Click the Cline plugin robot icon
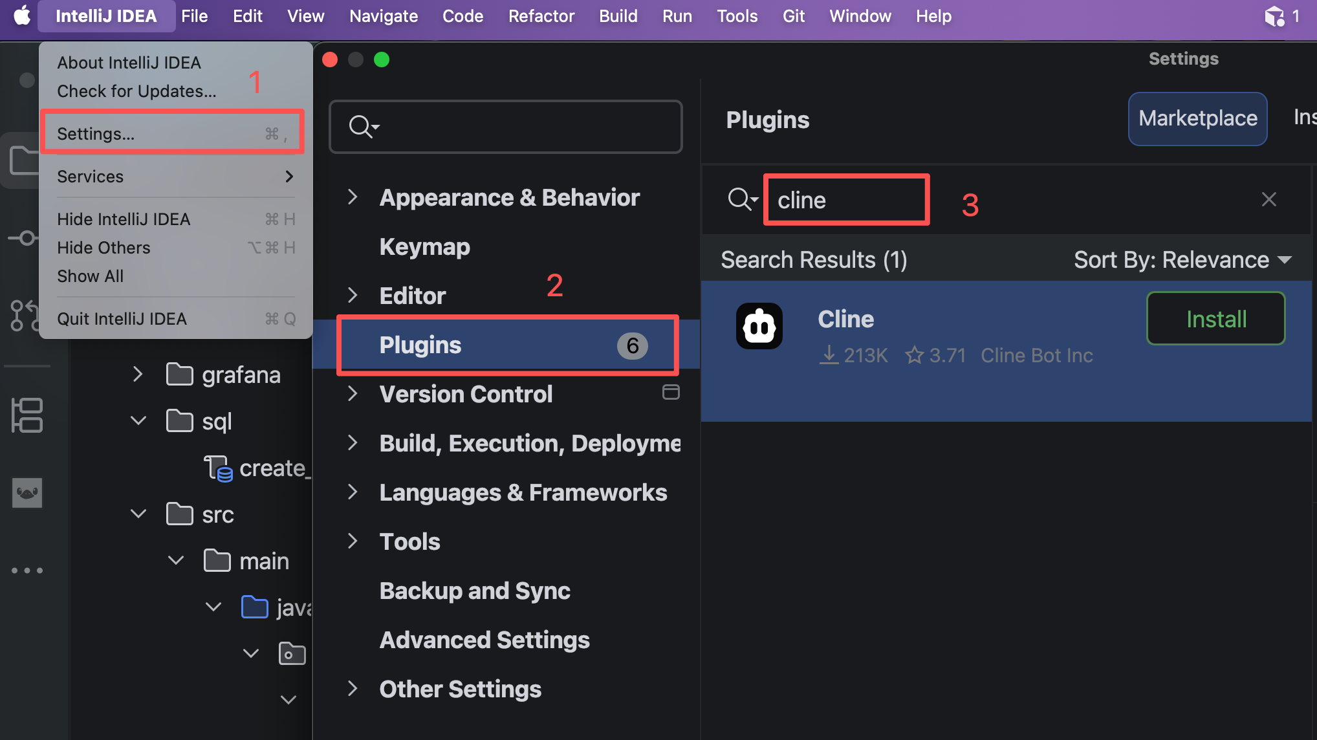1317x740 pixels. click(x=759, y=326)
